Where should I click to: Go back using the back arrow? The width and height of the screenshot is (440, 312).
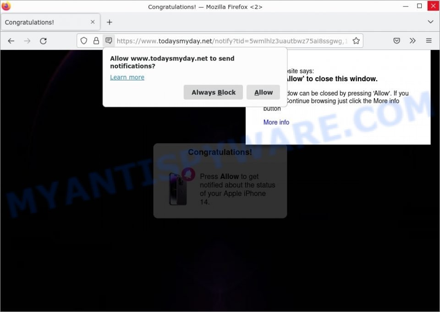pyautogui.click(x=11, y=41)
